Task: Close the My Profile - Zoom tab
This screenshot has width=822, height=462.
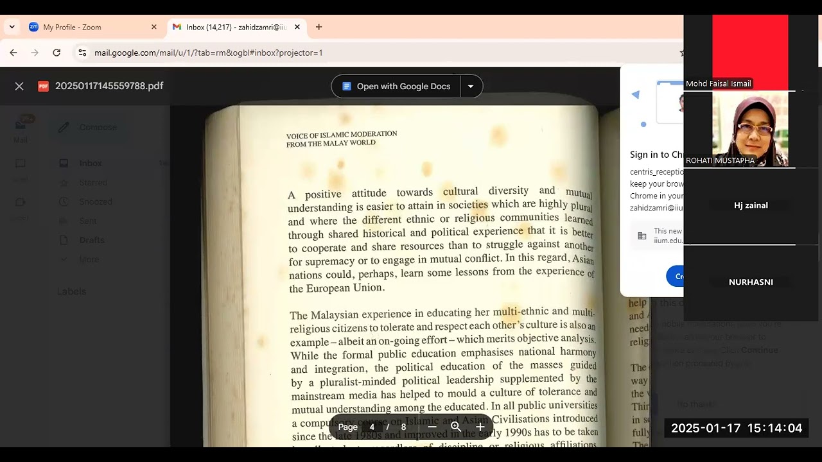Action: click(x=153, y=27)
